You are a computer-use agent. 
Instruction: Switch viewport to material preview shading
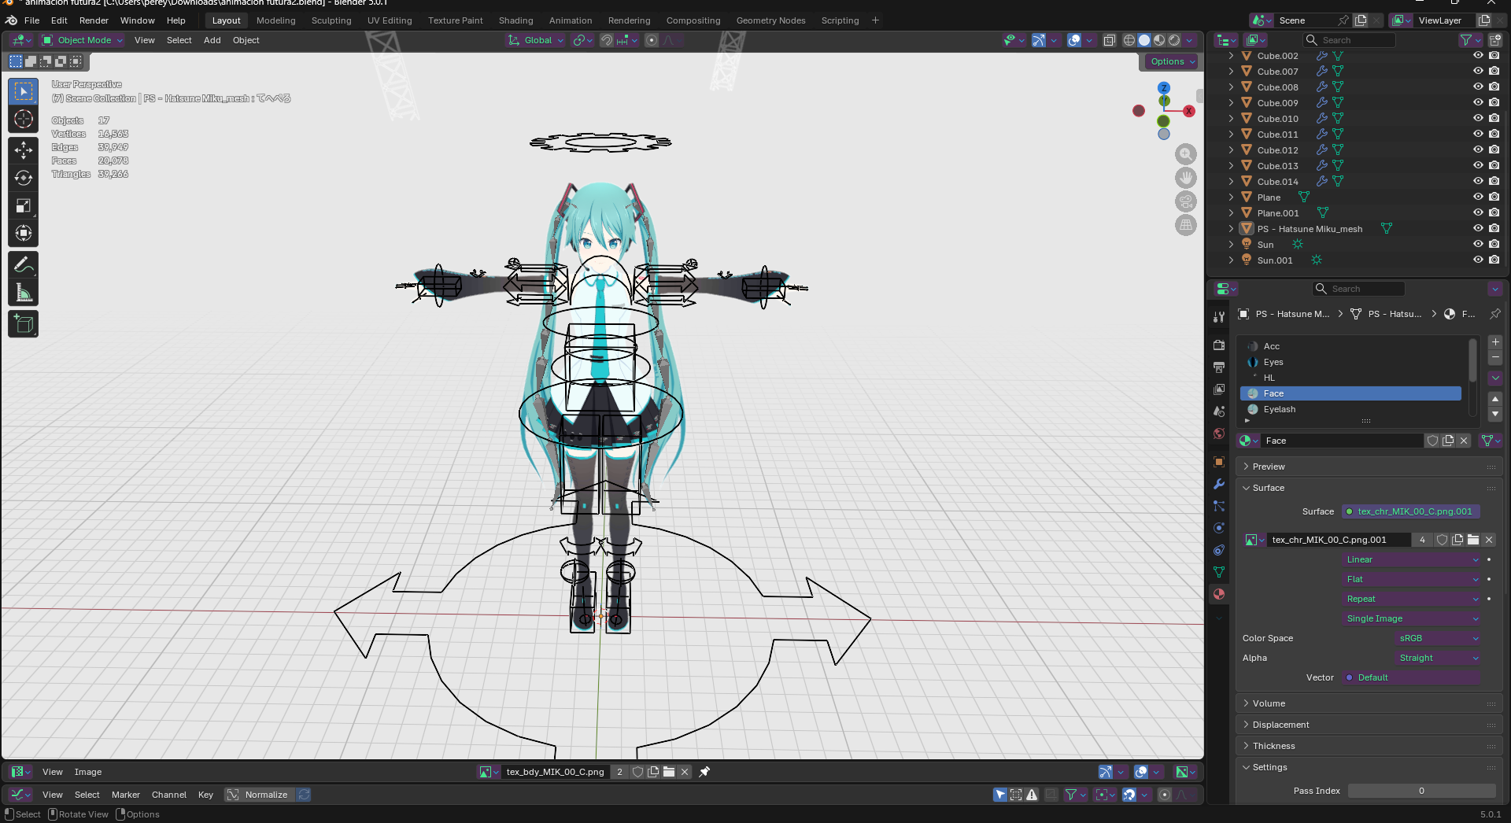pos(1159,40)
